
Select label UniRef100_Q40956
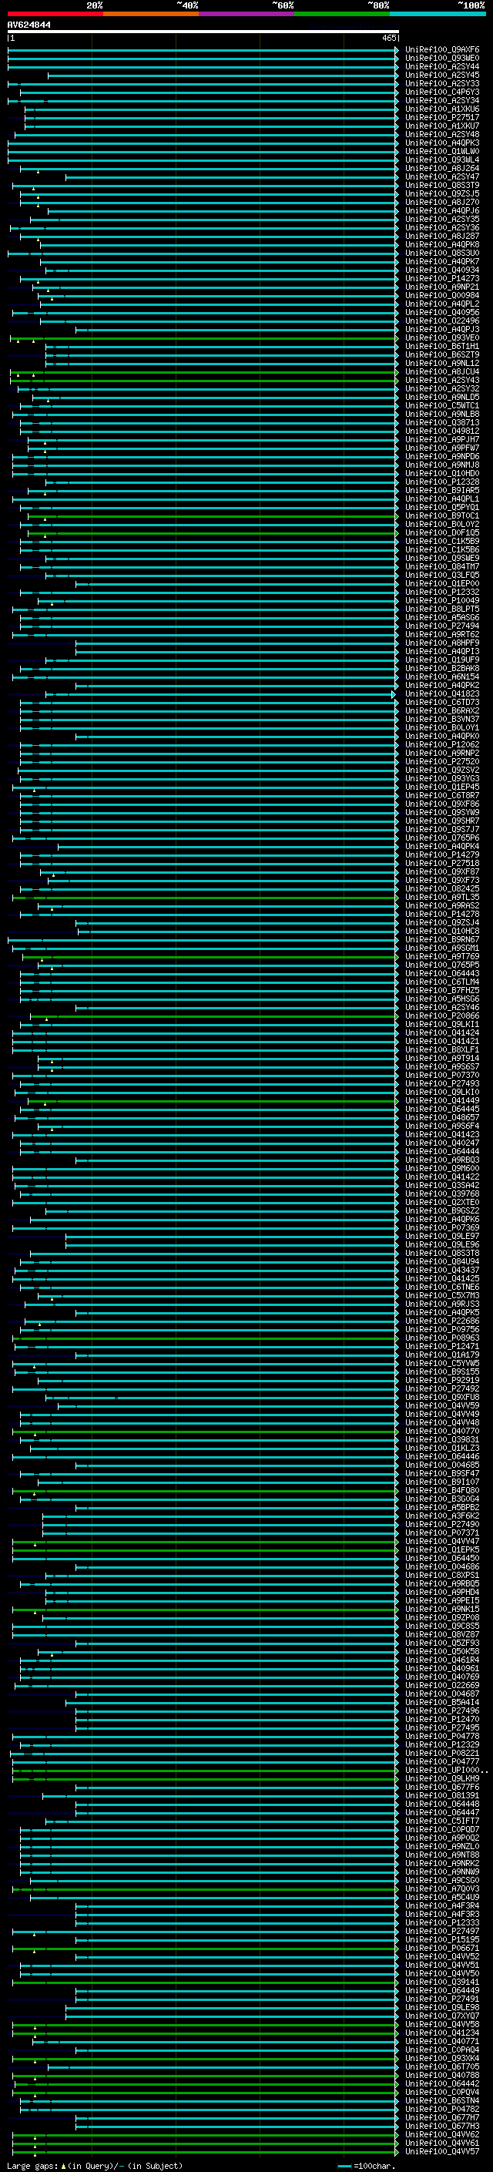pos(442,313)
